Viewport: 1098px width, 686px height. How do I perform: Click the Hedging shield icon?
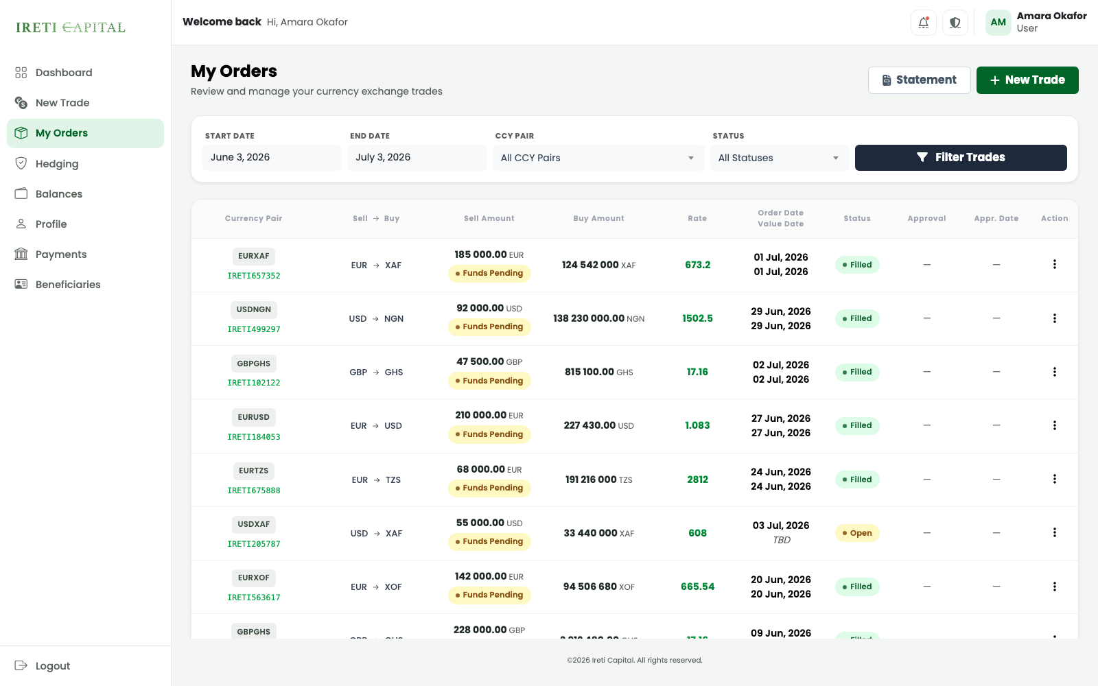coord(21,163)
